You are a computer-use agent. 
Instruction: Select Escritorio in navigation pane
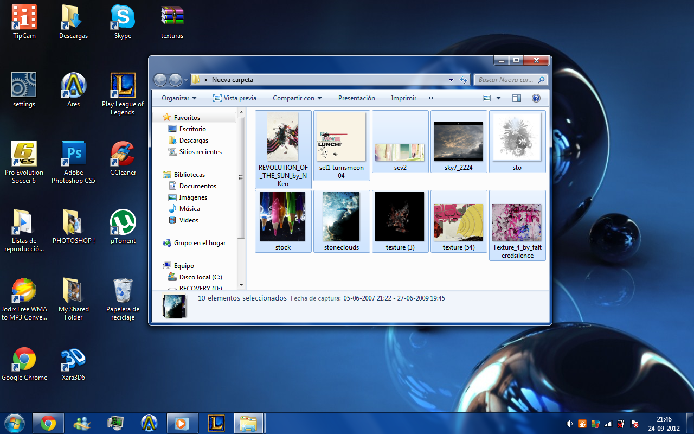tap(192, 129)
